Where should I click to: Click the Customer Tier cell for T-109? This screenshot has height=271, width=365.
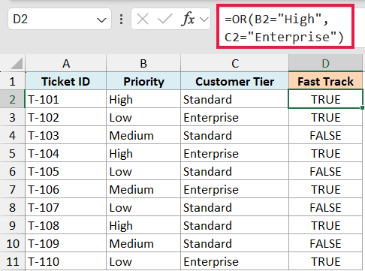234,243
